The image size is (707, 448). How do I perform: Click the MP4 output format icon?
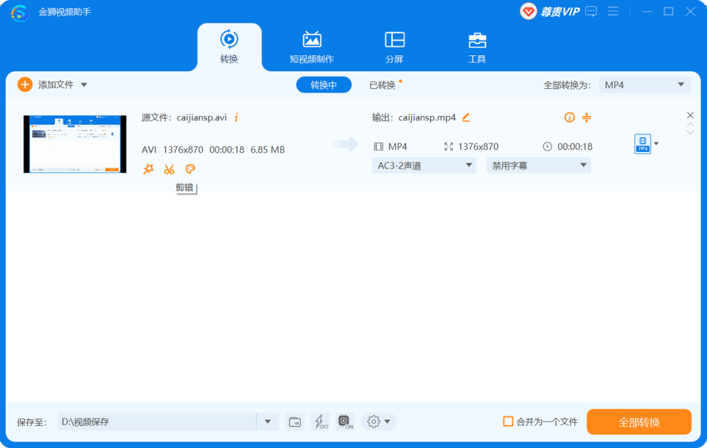(x=643, y=144)
